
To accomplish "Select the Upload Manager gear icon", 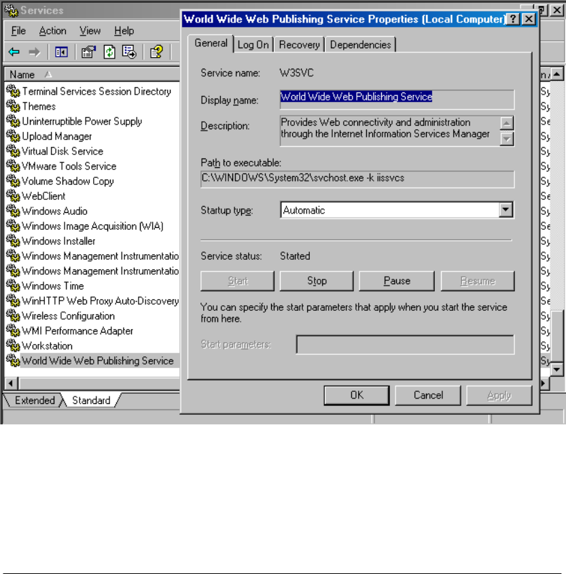I will pos(13,136).
